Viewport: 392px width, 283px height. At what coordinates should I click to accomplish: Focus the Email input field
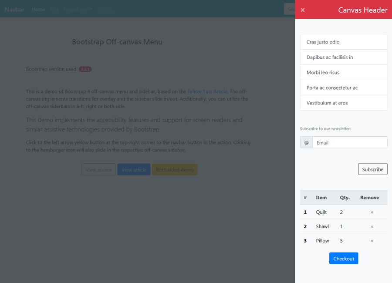point(349,143)
